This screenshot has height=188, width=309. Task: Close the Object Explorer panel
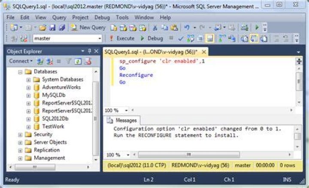click(97, 51)
